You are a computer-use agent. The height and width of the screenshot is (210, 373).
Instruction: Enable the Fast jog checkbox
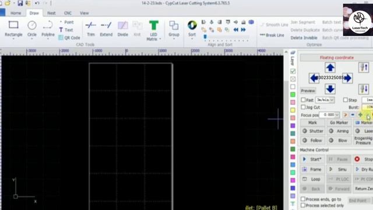tap(303, 100)
